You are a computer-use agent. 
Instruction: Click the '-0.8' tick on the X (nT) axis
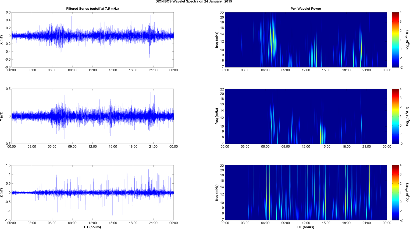click(7, 67)
